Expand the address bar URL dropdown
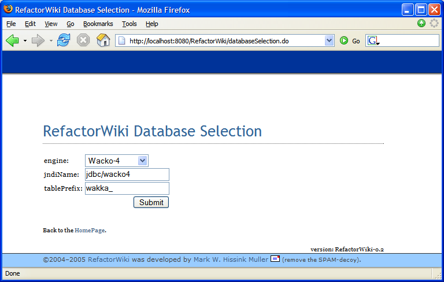Viewport: 444px width, 282px height. [329, 40]
